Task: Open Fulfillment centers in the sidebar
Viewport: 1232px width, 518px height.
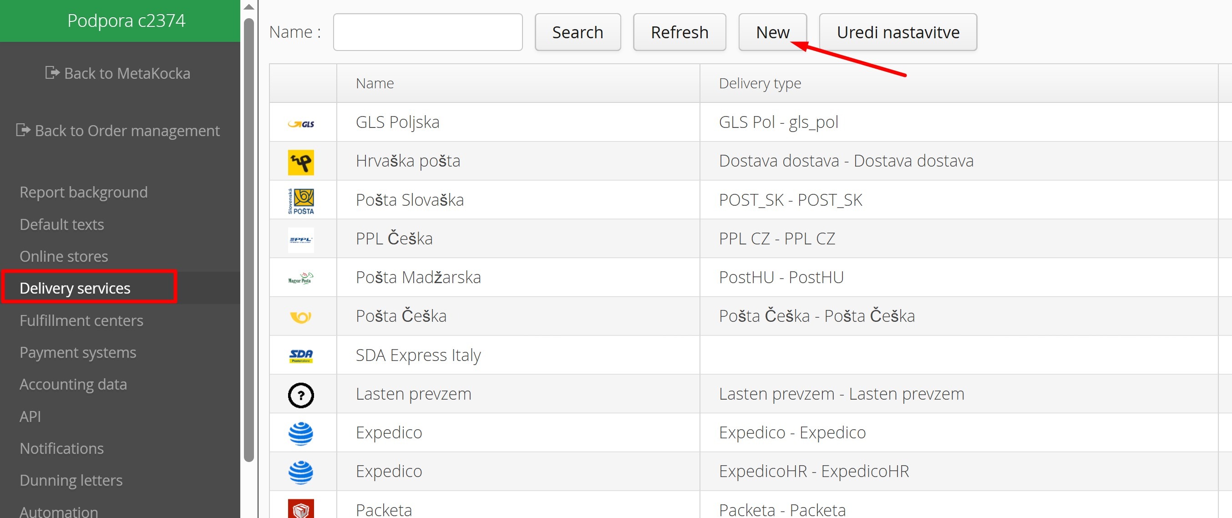Action: pos(81,320)
